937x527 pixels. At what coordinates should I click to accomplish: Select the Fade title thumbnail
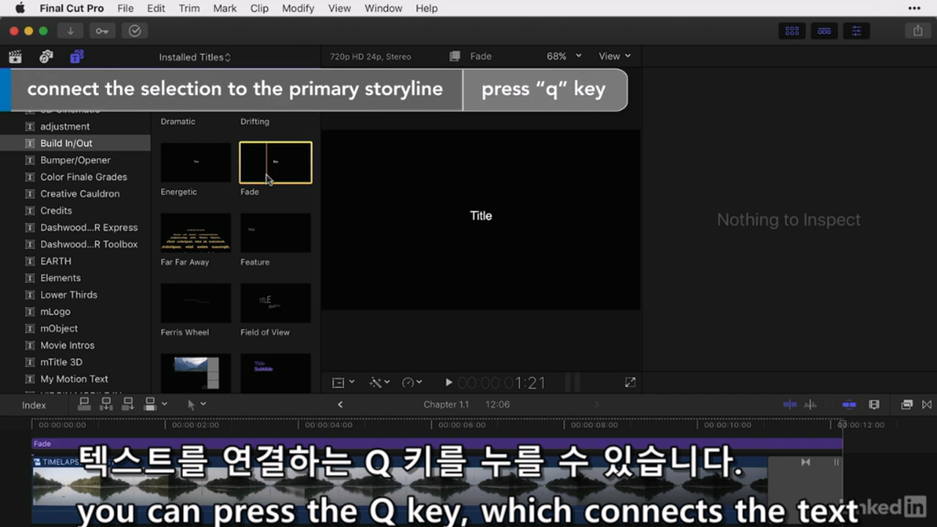[275, 162]
